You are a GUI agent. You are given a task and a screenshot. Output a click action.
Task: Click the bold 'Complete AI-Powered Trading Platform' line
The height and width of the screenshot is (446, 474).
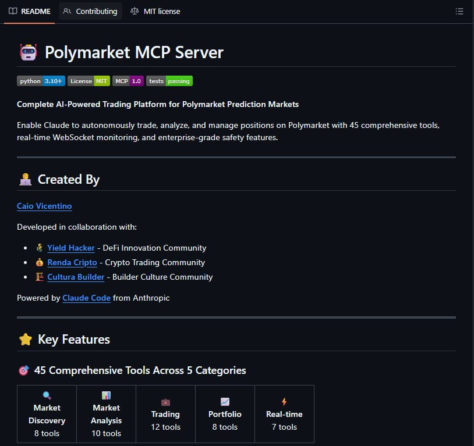click(158, 104)
